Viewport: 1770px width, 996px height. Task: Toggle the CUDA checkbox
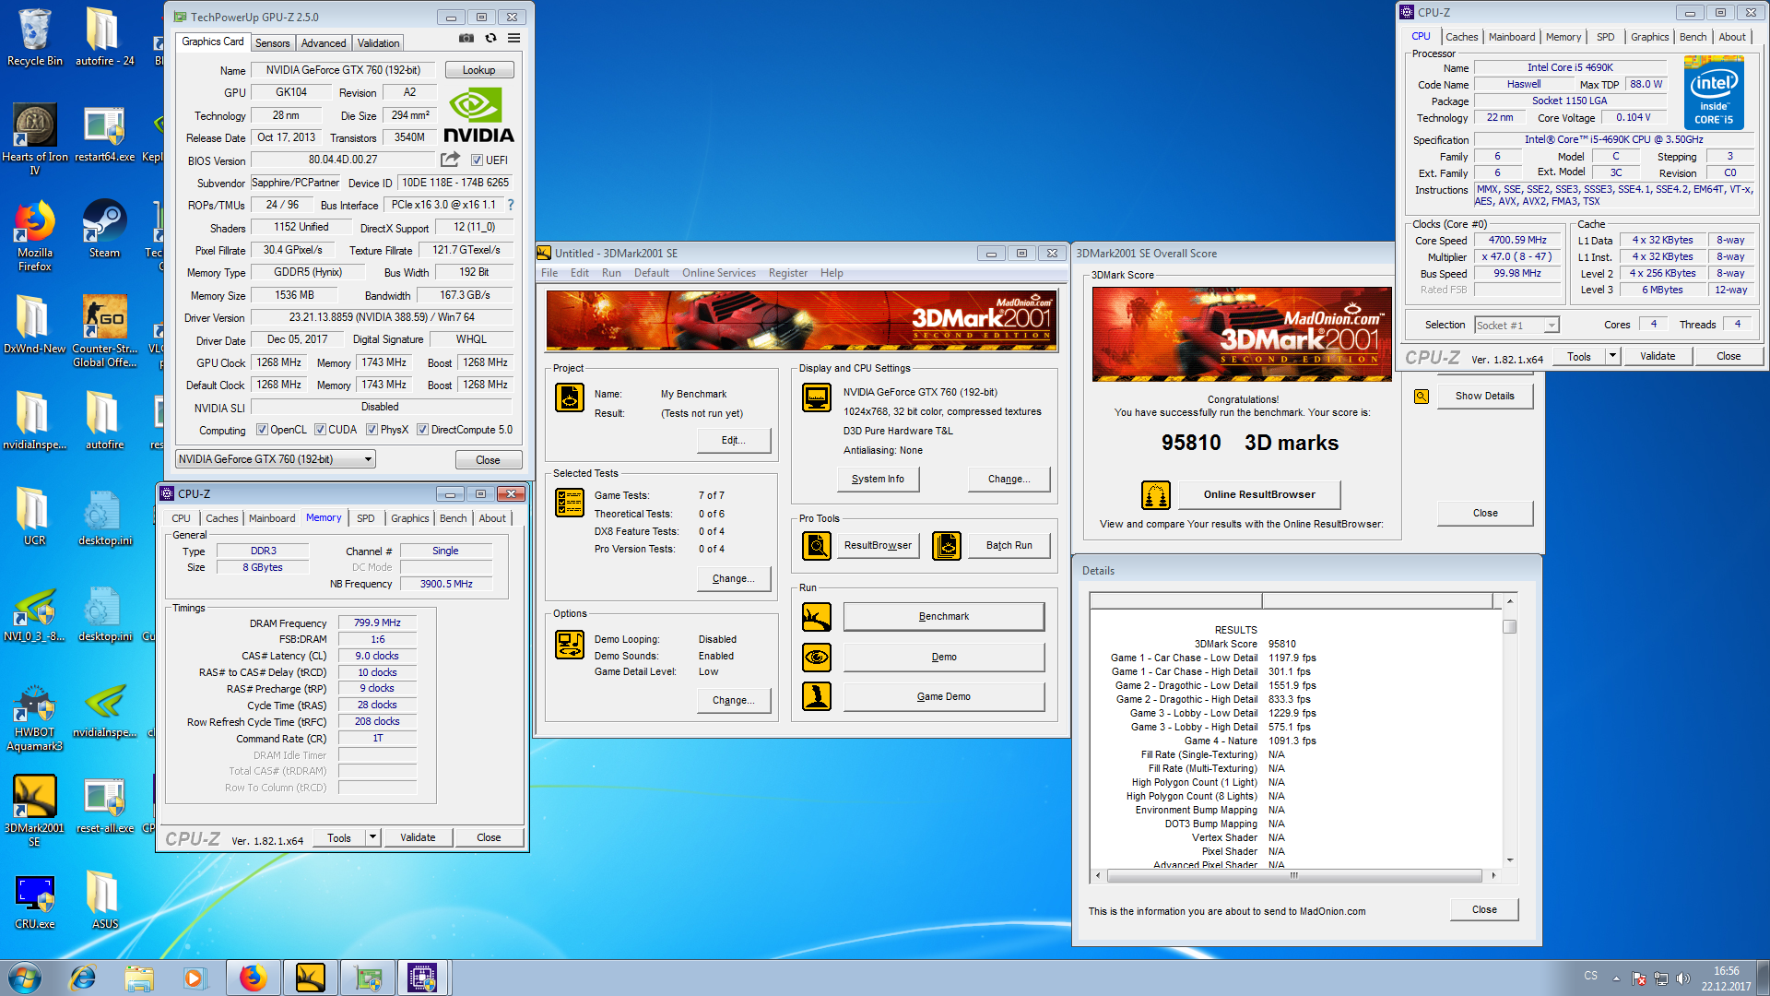[x=320, y=430]
